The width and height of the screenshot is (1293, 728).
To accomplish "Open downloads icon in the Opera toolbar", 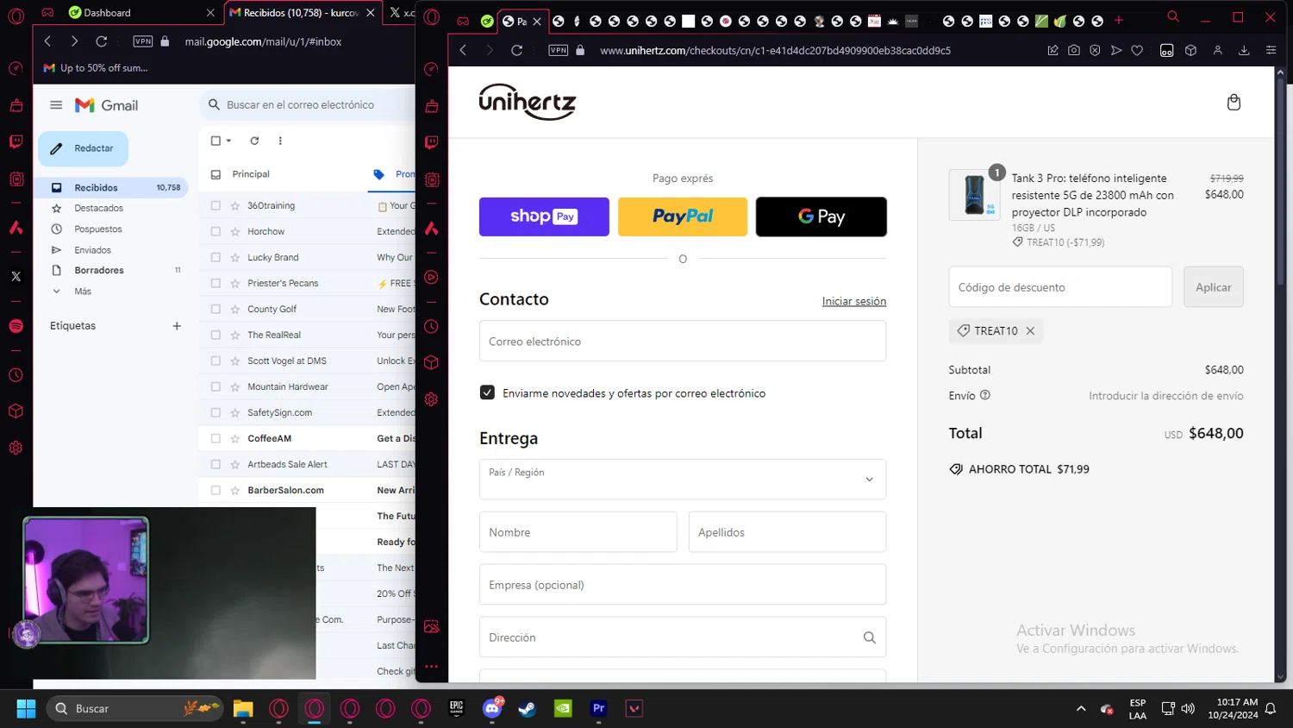I will click(x=1244, y=50).
